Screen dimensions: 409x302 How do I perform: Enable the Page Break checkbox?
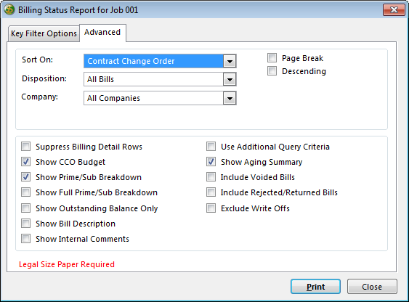272,58
